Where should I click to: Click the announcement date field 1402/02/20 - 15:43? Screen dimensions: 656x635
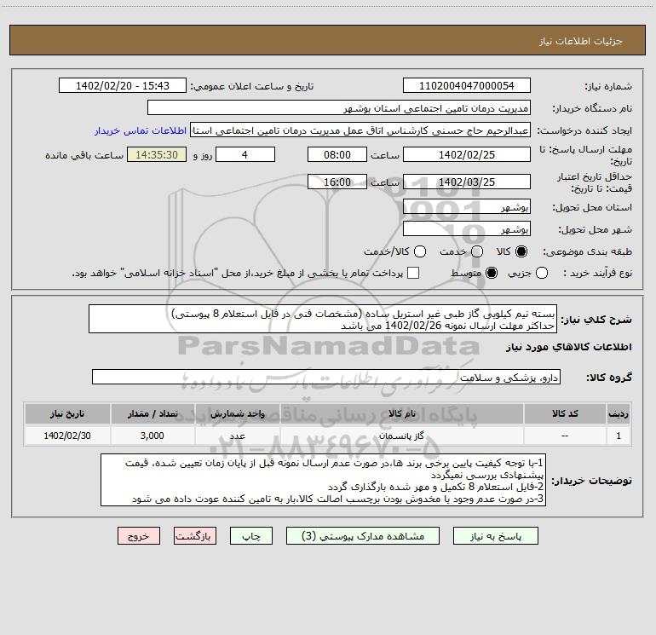click(122, 85)
